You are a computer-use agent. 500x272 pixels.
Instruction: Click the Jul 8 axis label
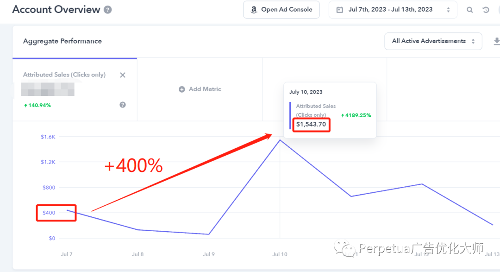137,254
